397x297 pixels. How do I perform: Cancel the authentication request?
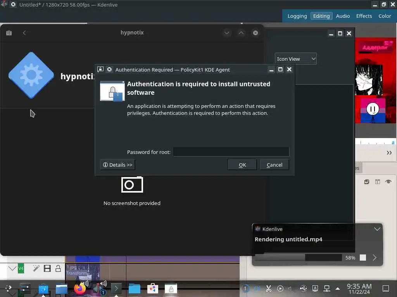[274, 165]
